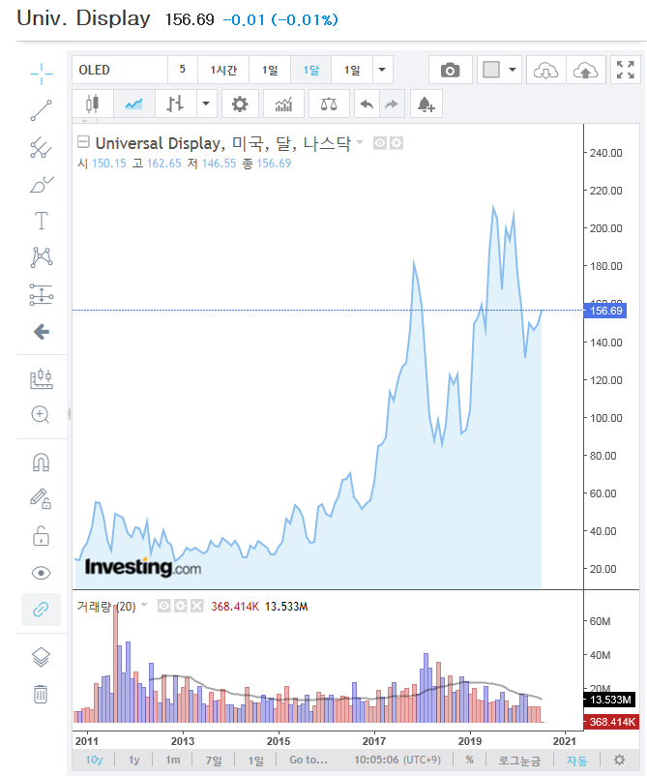The image size is (647, 776).
Task: Select the crosshair cursor tool
Action: 41,74
